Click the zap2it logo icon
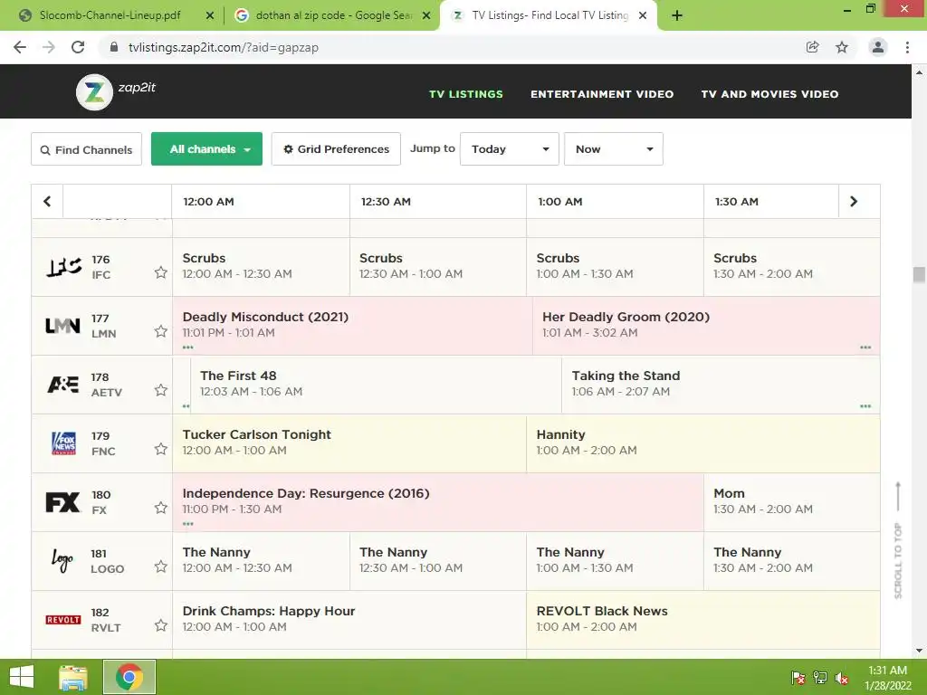Screen dimensions: 927x695 click(94, 92)
